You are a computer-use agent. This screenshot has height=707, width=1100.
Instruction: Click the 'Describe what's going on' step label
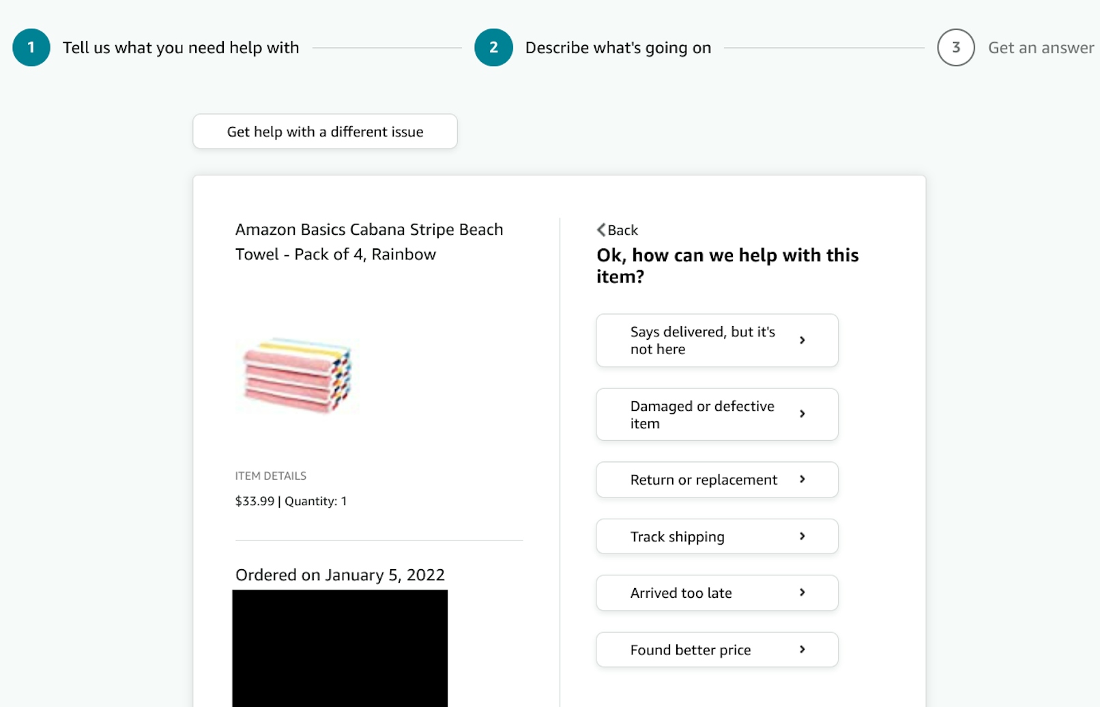pyautogui.click(x=618, y=48)
